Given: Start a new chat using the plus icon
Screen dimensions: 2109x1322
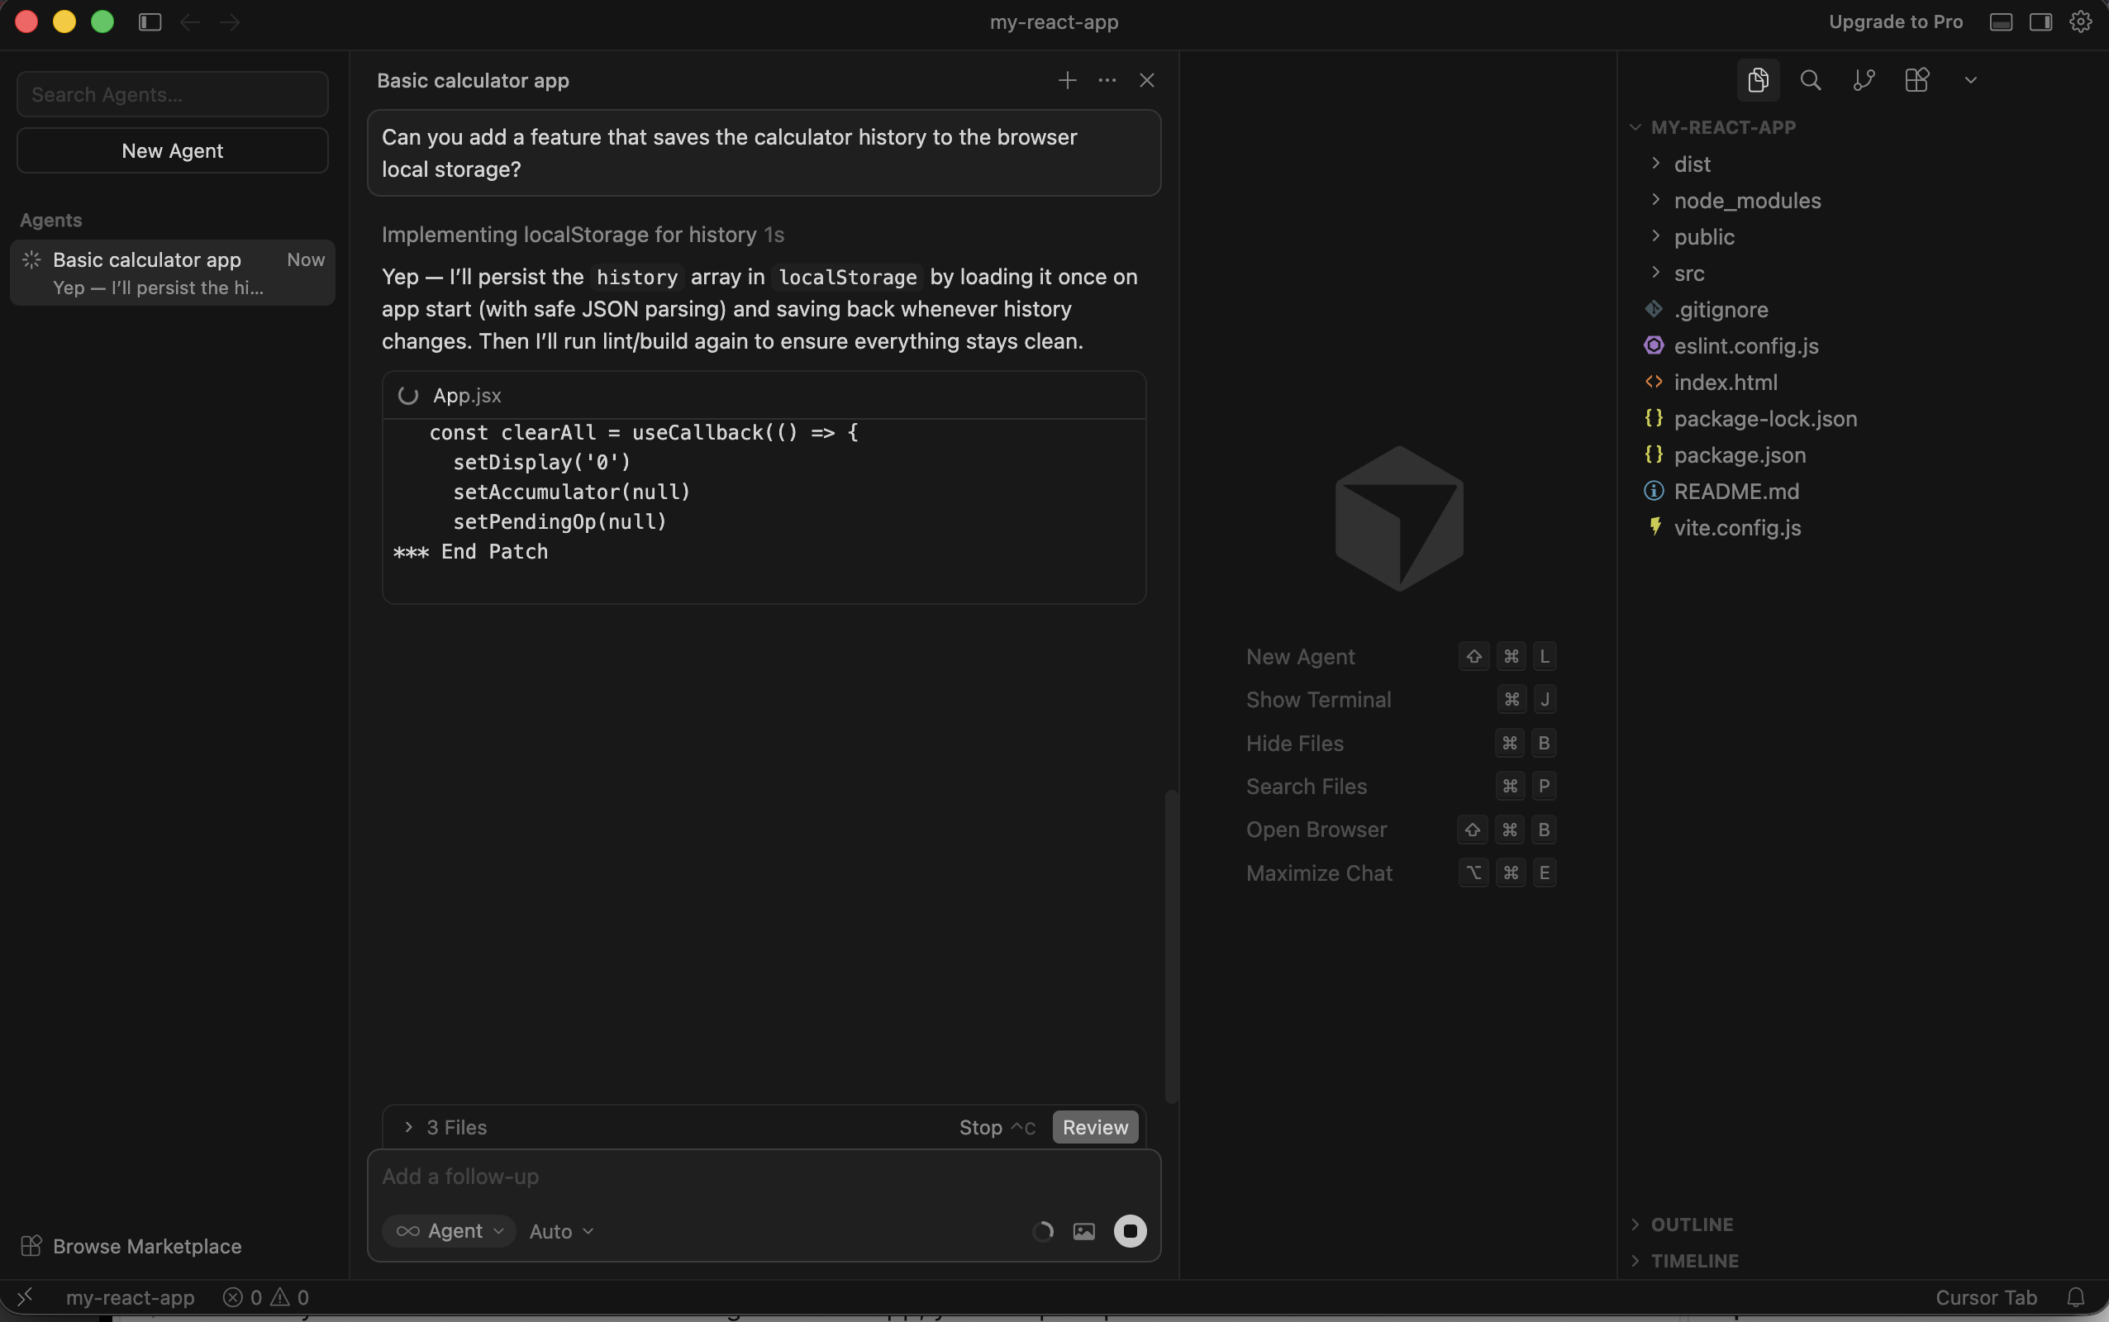Looking at the screenshot, I should pyautogui.click(x=1066, y=79).
